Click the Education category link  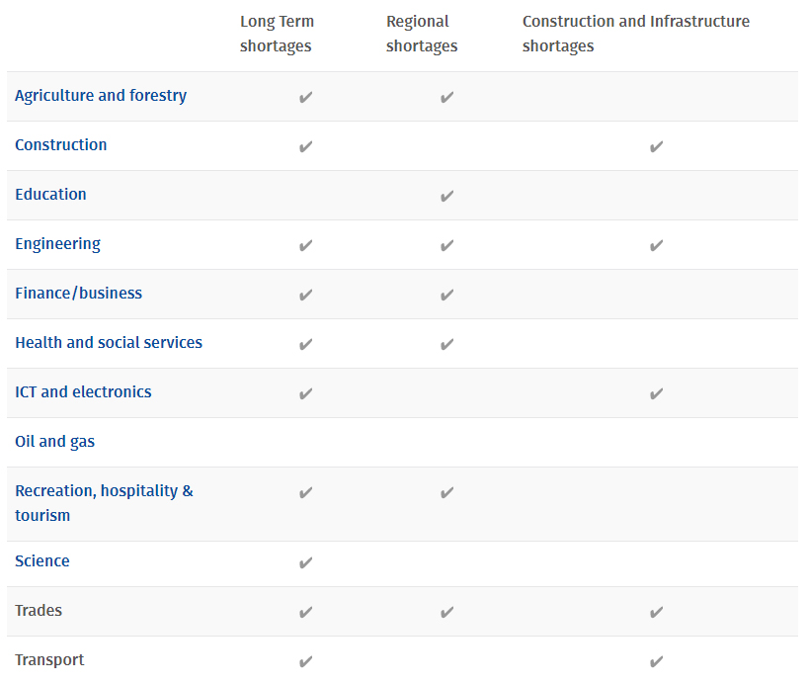click(50, 195)
